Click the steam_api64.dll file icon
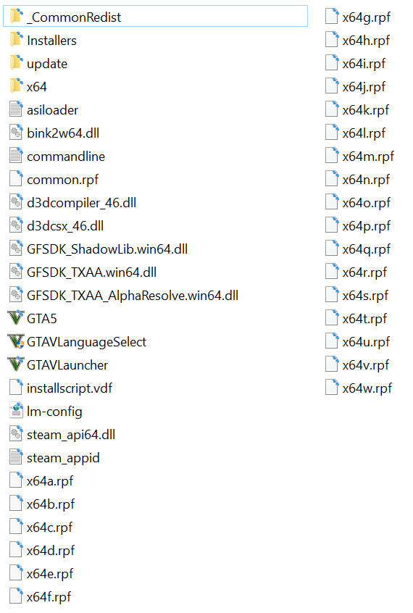The image size is (413, 613). pyautogui.click(x=16, y=434)
